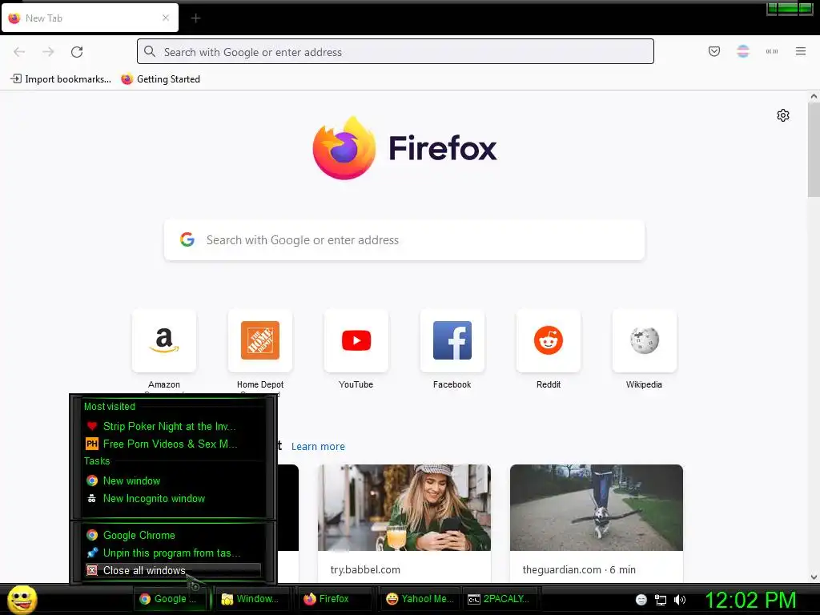This screenshot has width=820, height=615.
Task: Switch to Firefox taskbar button
Action: (x=334, y=599)
